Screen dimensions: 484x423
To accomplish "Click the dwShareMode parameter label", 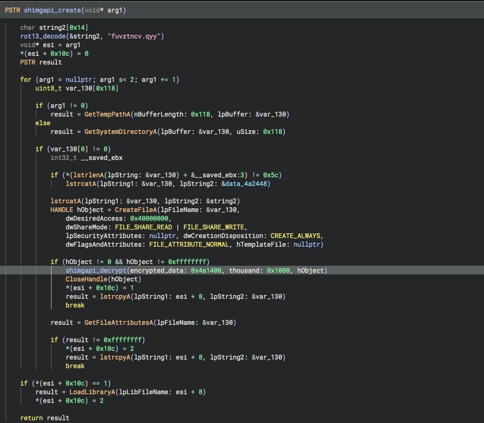I will pyautogui.click(x=86, y=227).
